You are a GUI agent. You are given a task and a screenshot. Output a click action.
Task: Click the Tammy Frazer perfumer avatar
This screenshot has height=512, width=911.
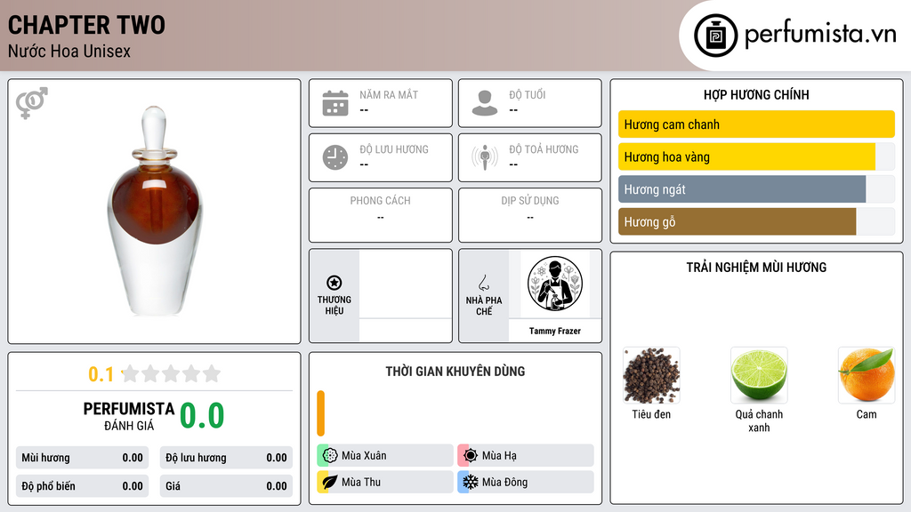tap(555, 284)
